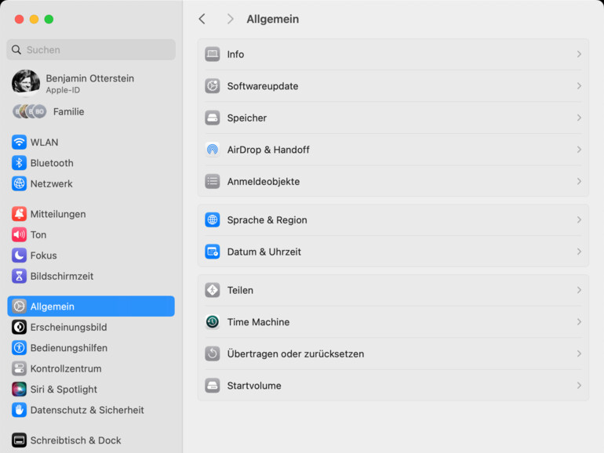Image resolution: width=604 pixels, height=453 pixels.
Task: Click the Softwareupdate gear icon
Action: point(213,86)
